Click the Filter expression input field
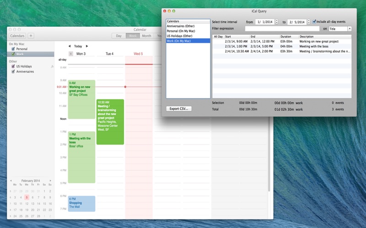The height and width of the screenshot is (228, 366). (282, 29)
